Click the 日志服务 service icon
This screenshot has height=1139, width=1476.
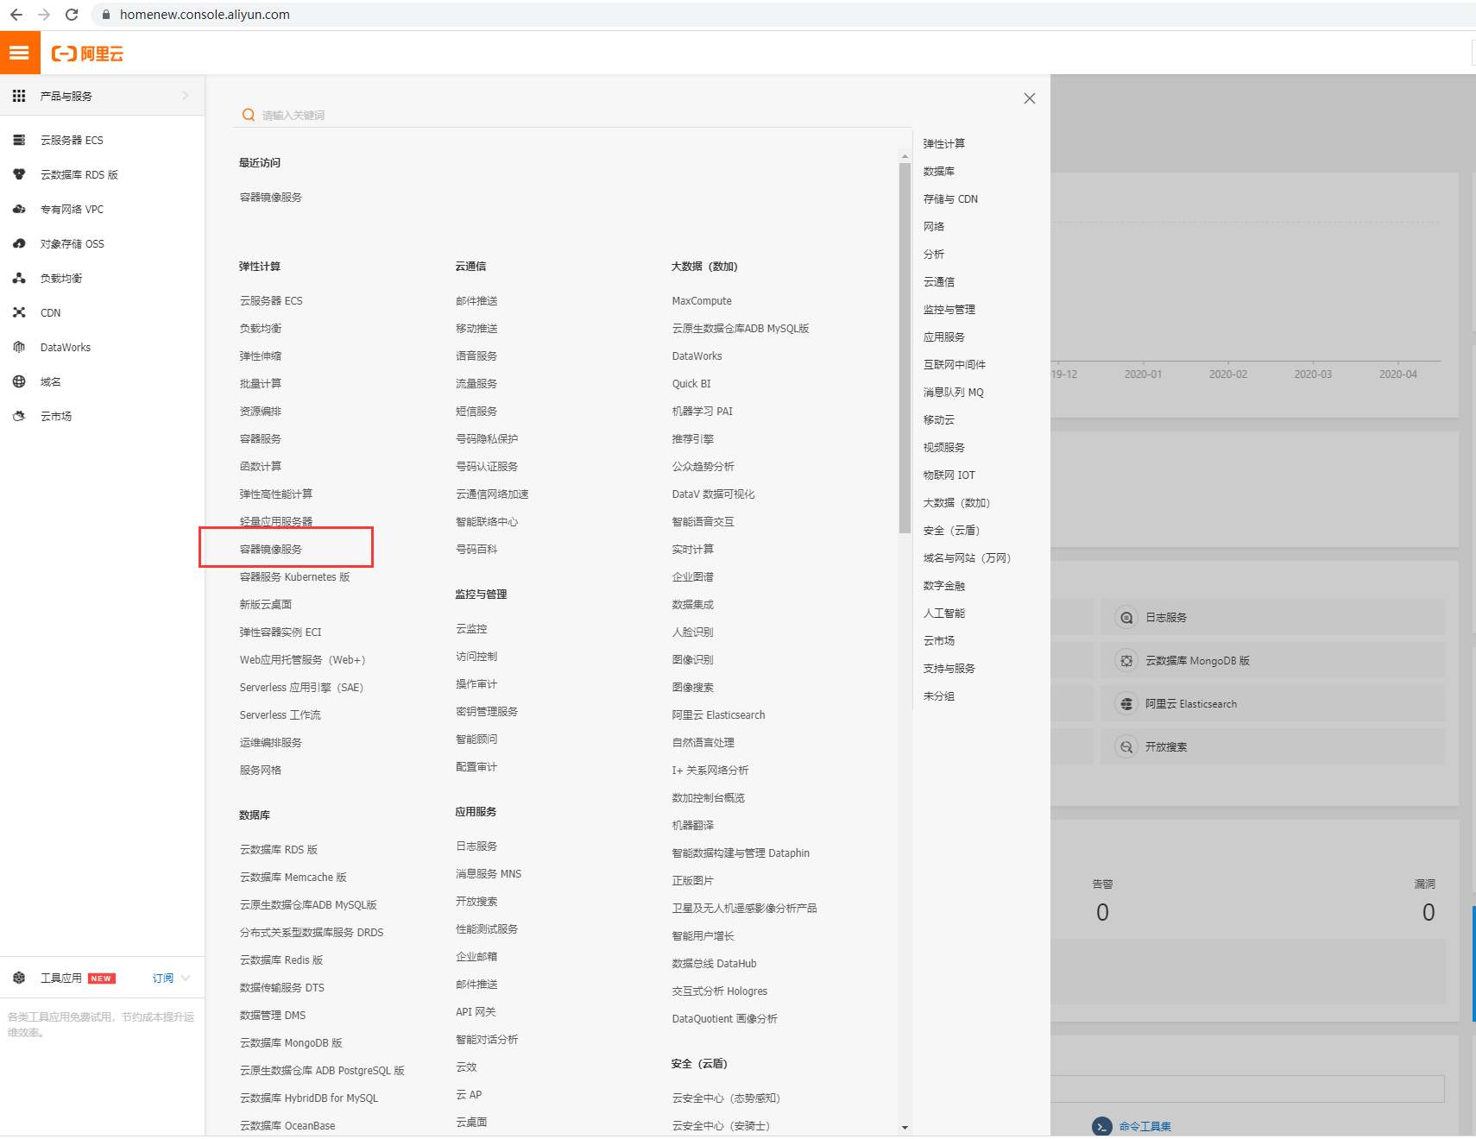click(x=1126, y=617)
